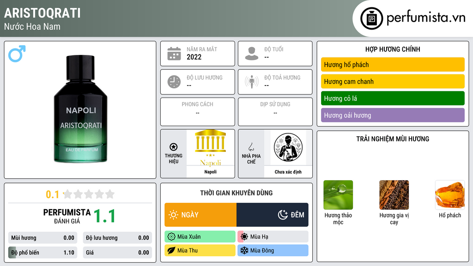
Task: Click the clock icon for Độ lưu hương
Action: (x=174, y=82)
